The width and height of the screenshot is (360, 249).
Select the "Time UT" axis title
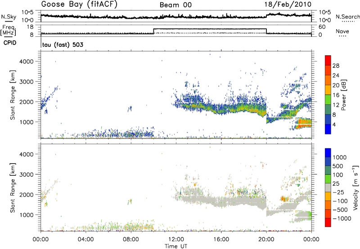click(x=176, y=246)
